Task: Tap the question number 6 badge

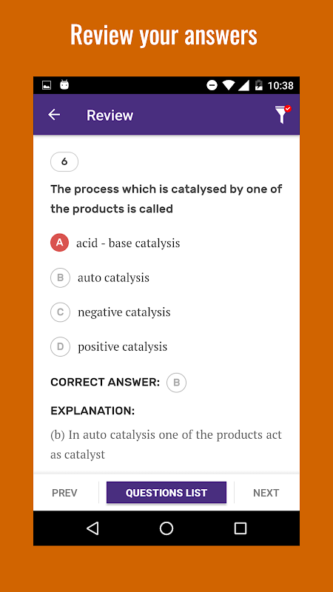Action: pos(64,162)
